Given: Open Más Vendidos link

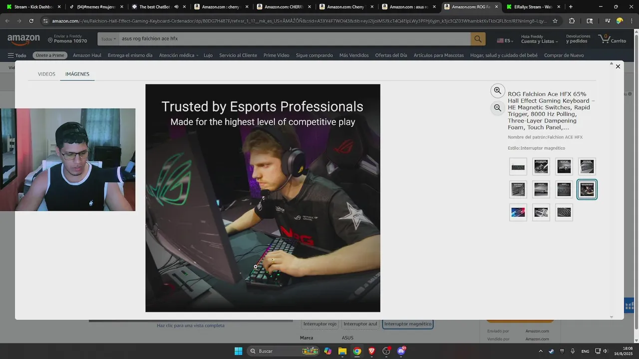Looking at the screenshot, I should [x=354, y=55].
